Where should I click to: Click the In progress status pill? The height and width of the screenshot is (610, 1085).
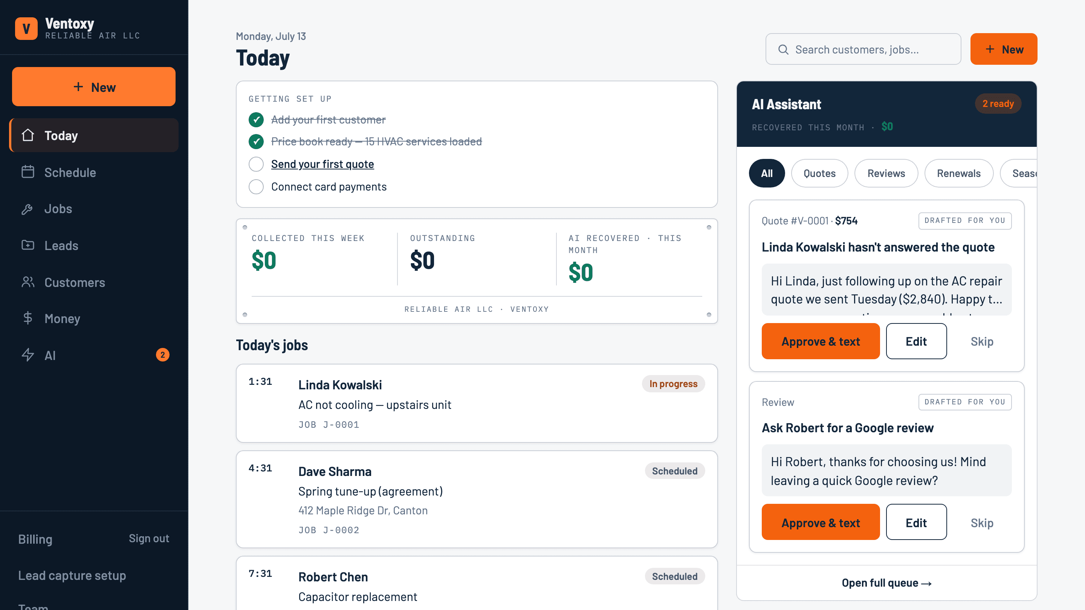(673, 384)
